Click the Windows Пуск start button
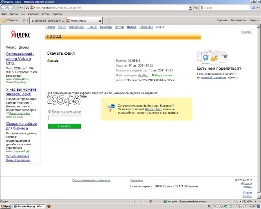 pos(6,207)
